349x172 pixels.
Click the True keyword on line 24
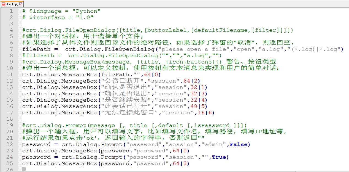coord(219,157)
